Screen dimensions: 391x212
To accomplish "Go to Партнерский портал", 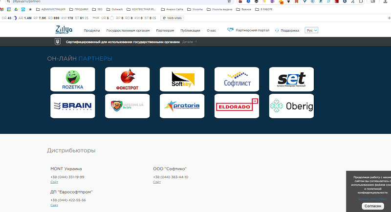I will coord(252,30).
